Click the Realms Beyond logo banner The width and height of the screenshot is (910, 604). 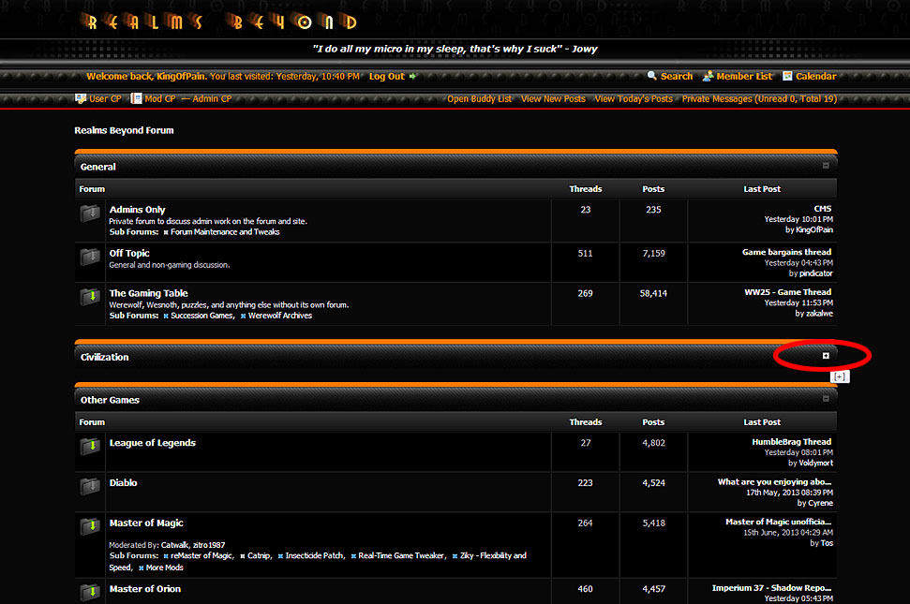coord(222,22)
